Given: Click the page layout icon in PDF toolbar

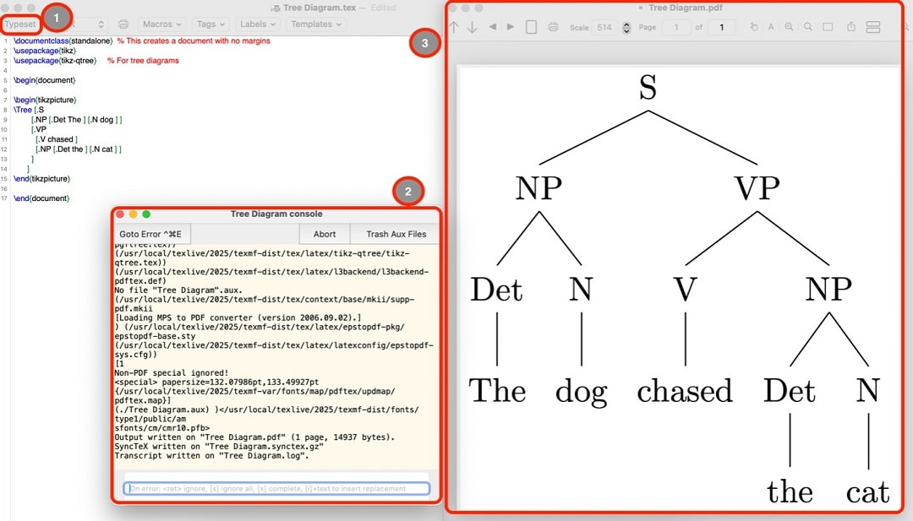Looking at the screenshot, I should pyautogui.click(x=531, y=27).
